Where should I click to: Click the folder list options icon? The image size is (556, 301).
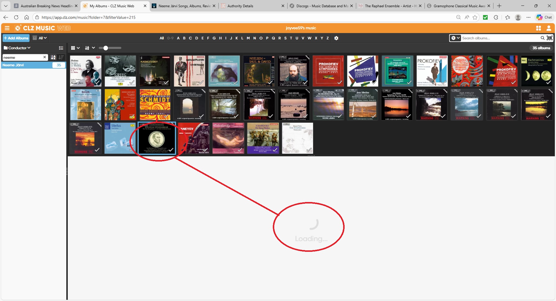[x=61, y=48]
